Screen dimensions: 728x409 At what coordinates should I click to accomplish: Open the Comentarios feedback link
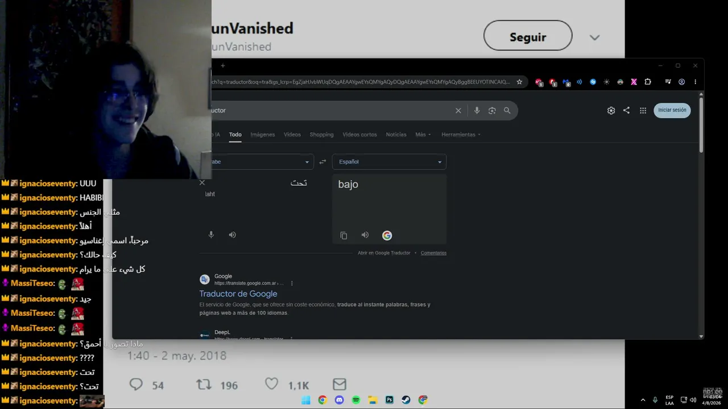(433, 253)
